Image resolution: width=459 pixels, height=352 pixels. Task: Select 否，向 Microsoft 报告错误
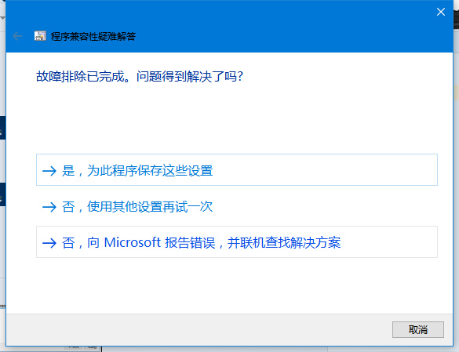(x=237, y=241)
